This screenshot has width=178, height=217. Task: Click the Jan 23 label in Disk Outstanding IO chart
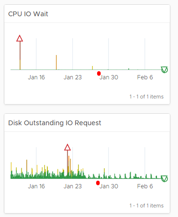pos(73,186)
